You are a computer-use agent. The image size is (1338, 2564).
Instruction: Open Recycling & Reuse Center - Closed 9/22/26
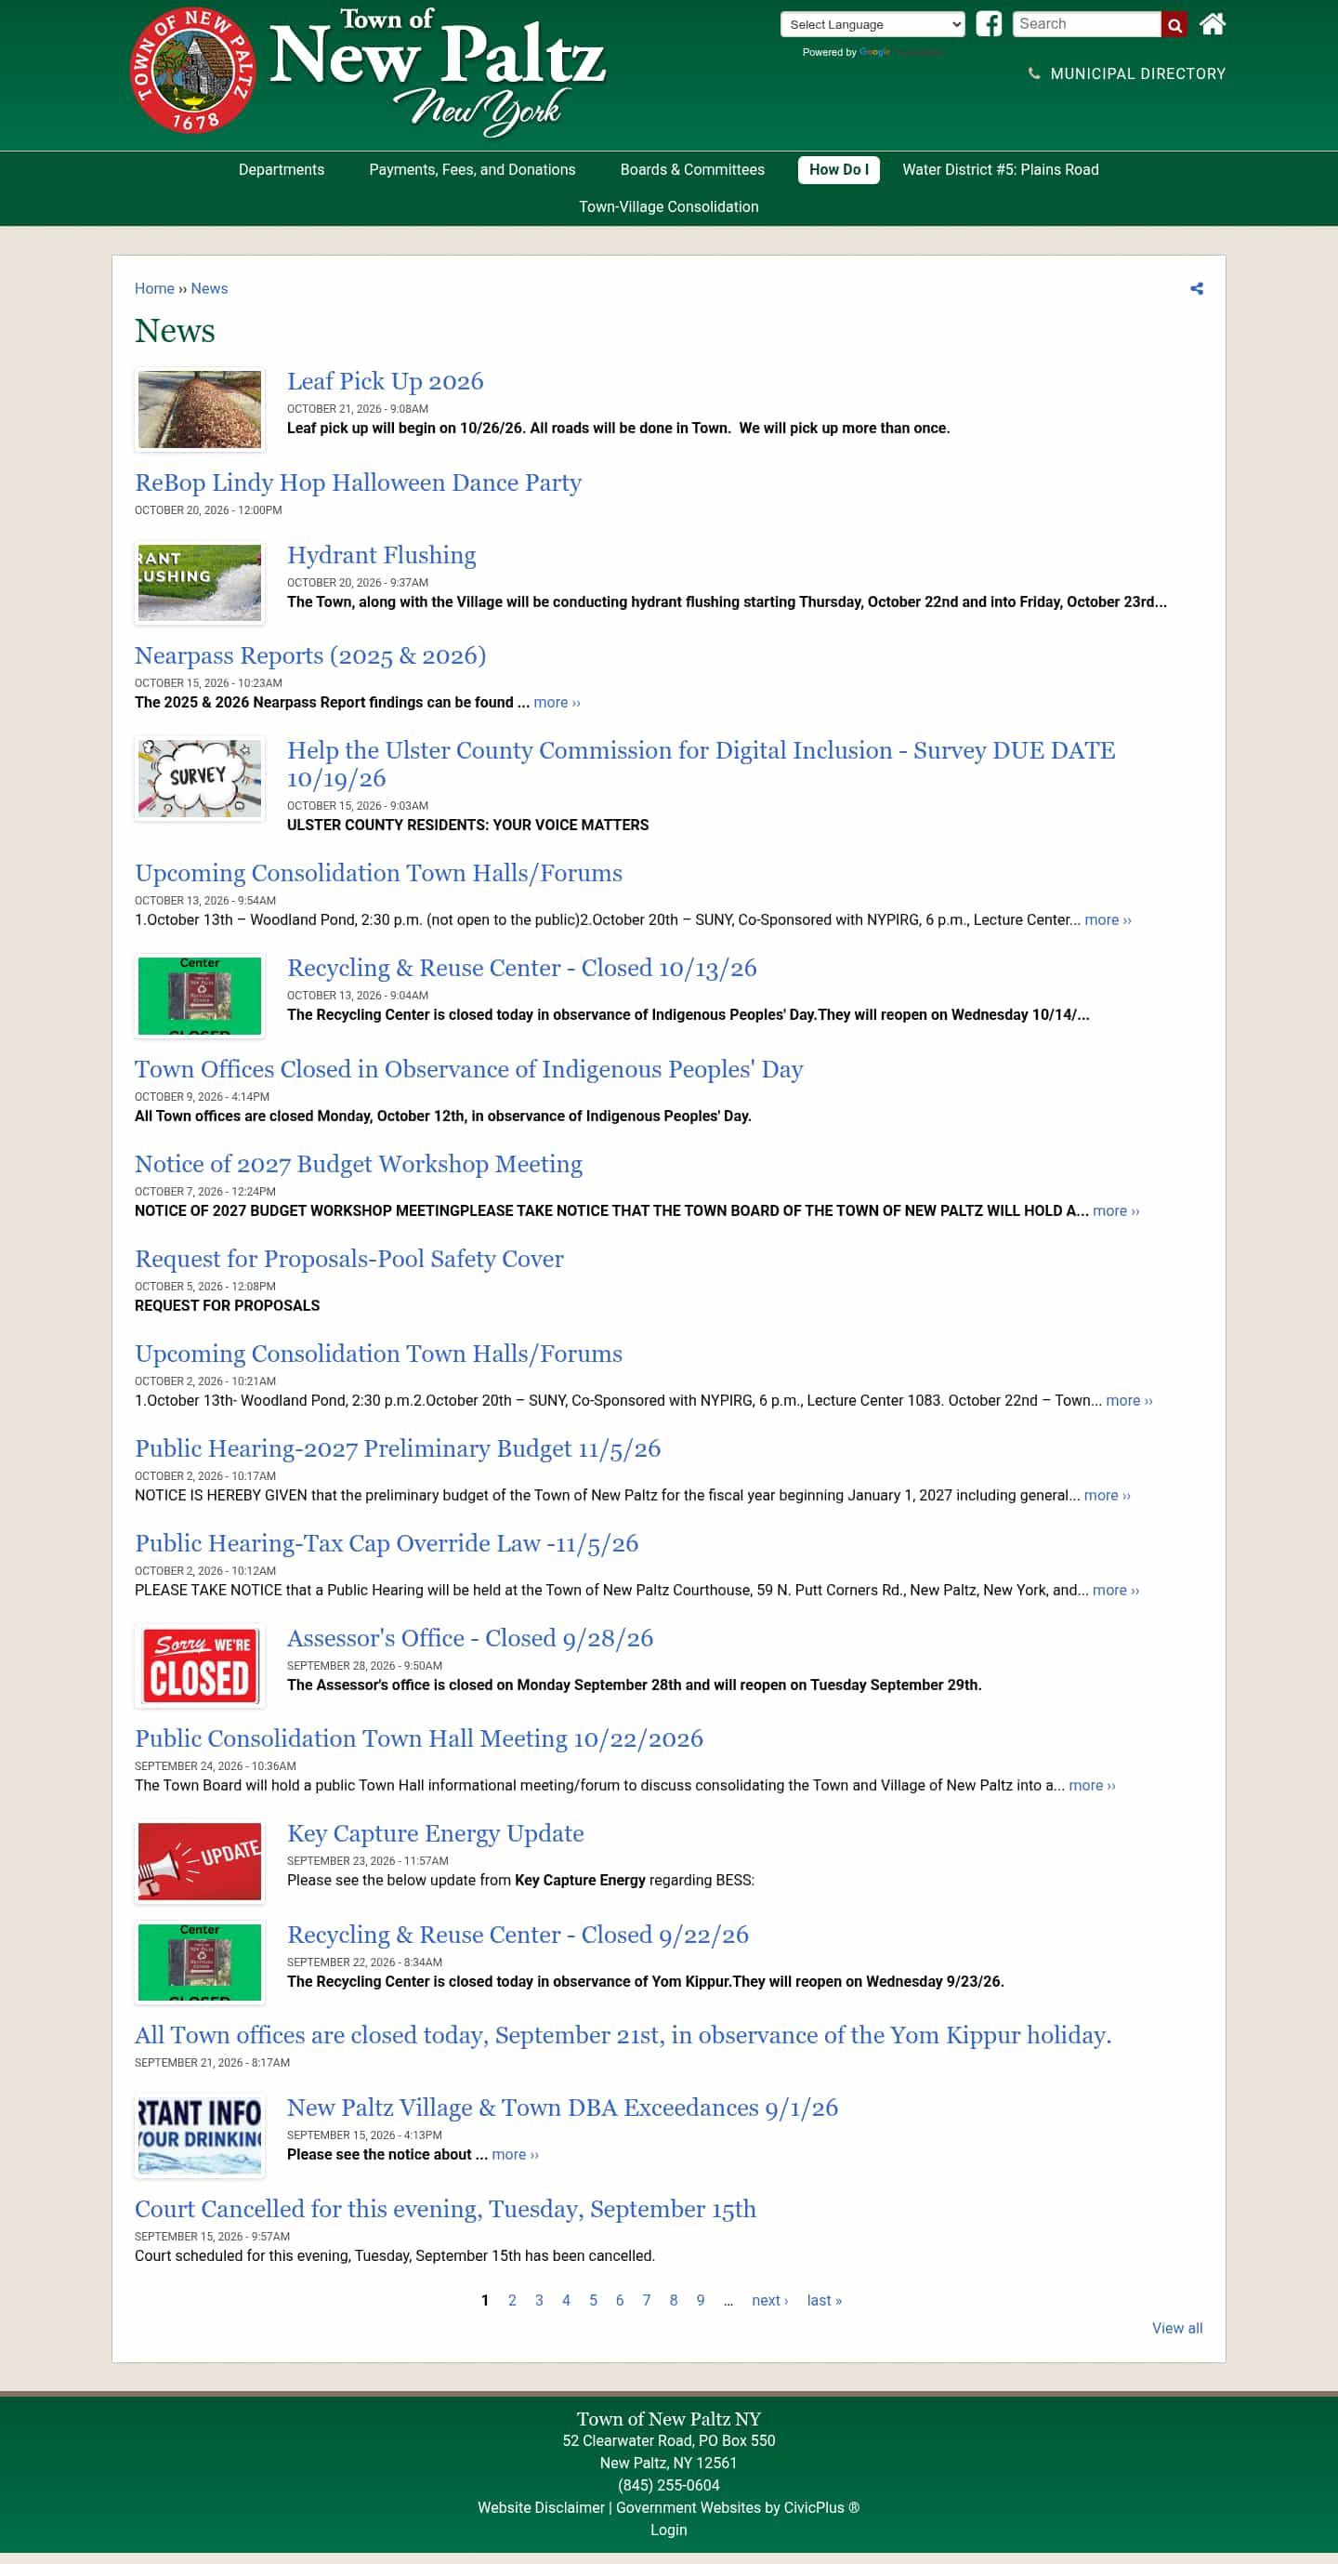pos(518,1935)
